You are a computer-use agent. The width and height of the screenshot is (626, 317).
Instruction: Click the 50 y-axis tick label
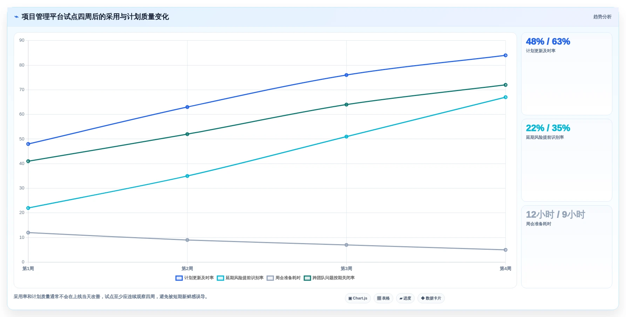22,139
